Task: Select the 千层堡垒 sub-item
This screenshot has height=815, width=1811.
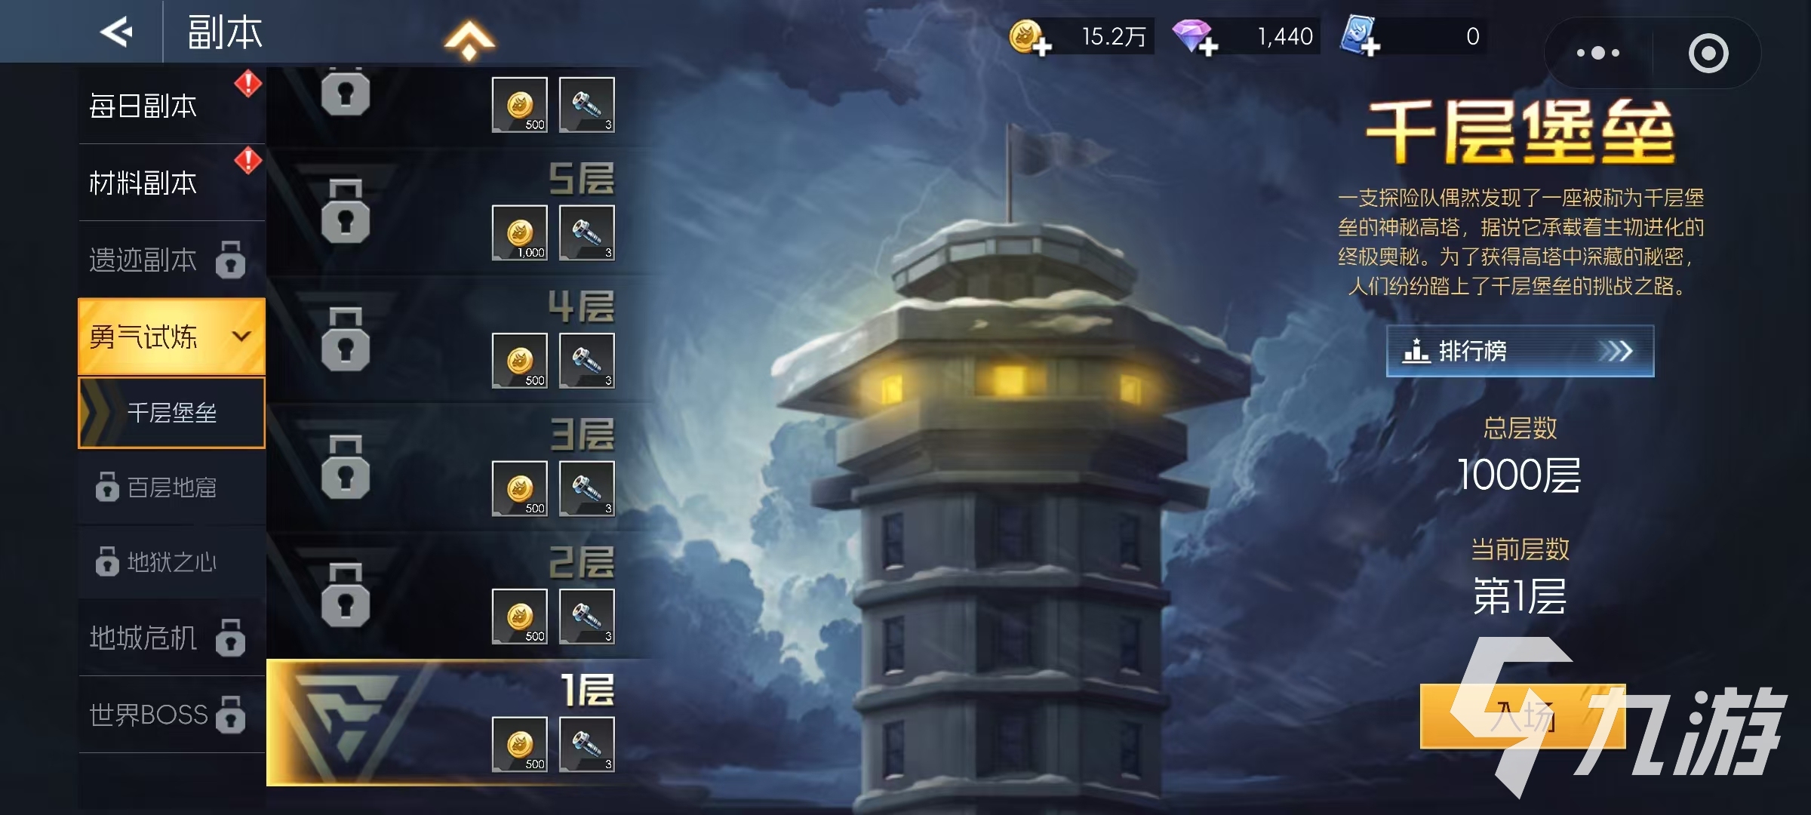Action: click(172, 413)
